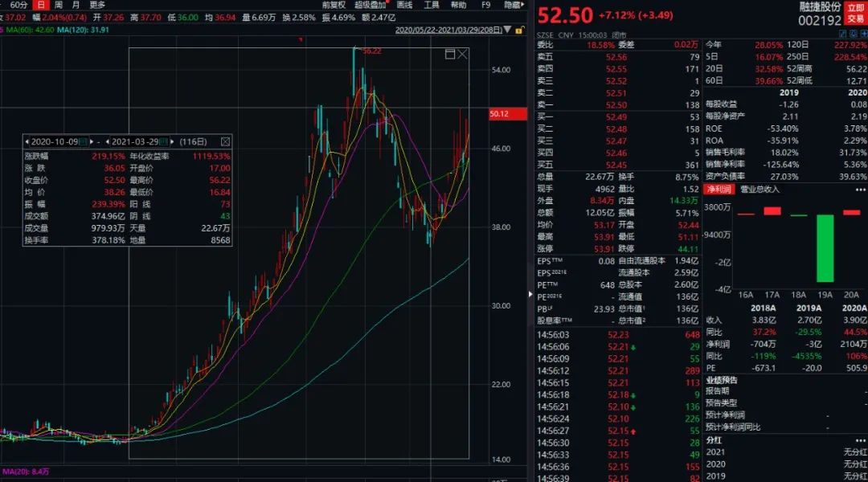Switch to the 60分 period tab
Screen dimensions: 868x482
tap(18, 5)
